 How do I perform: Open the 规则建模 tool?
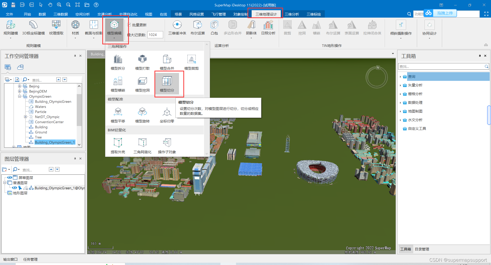tap(11, 29)
